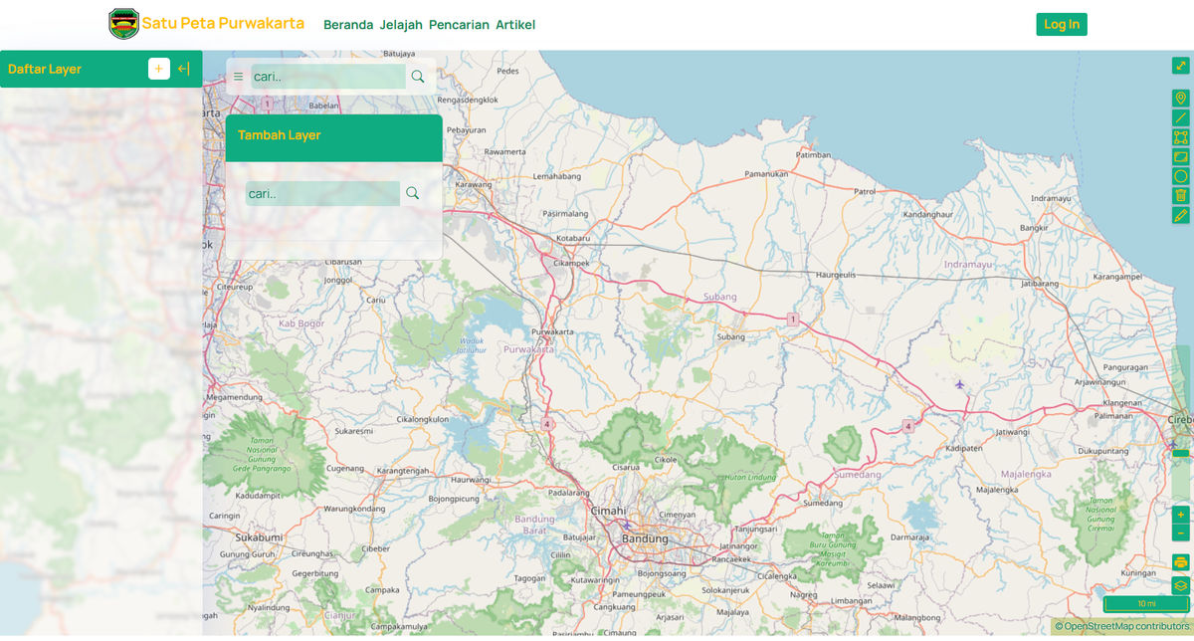The width and height of the screenshot is (1194, 641).
Task: Open the Beranda menu item
Action: pyautogui.click(x=348, y=25)
